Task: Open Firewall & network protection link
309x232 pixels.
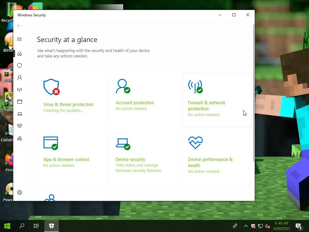Action: pyautogui.click(x=206, y=105)
